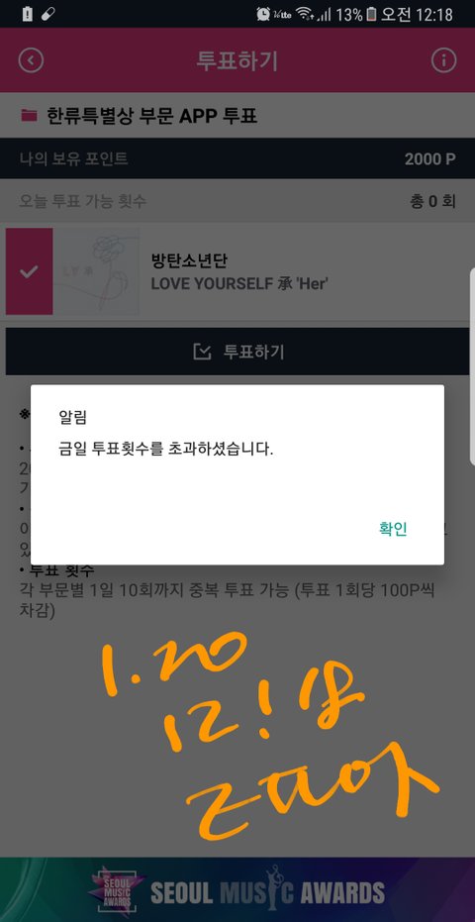Toggle the 방탄소년단 selection checkmark
Viewport: 475px width, 922px height.
(29, 271)
